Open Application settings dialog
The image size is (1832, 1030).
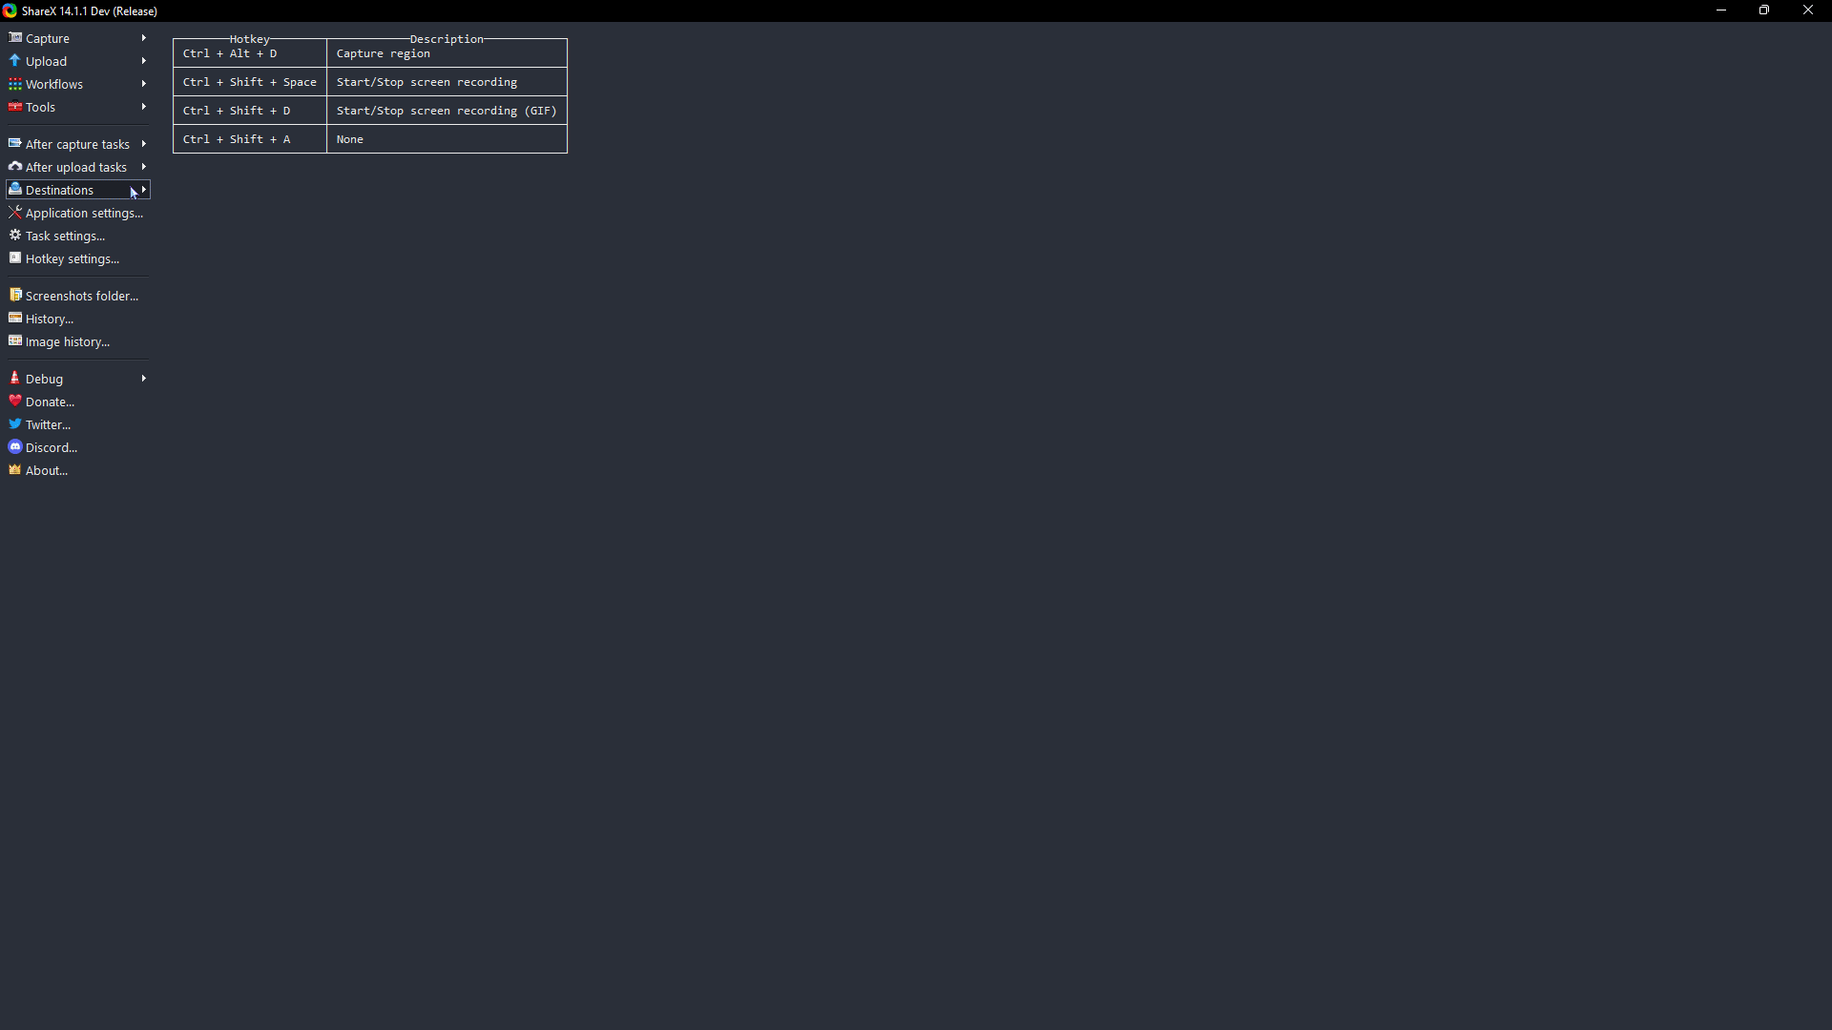pyautogui.click(x=83, y=213)
